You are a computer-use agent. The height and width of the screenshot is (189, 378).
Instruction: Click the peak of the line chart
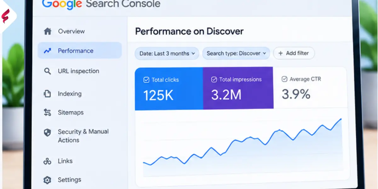(341, 119)
